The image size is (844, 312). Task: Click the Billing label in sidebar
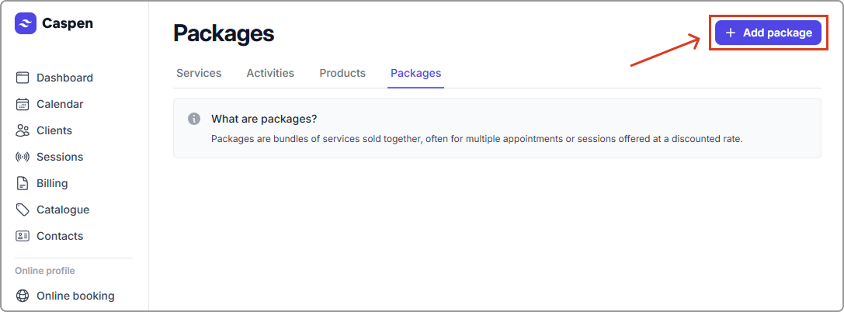(x=52, y=183)
